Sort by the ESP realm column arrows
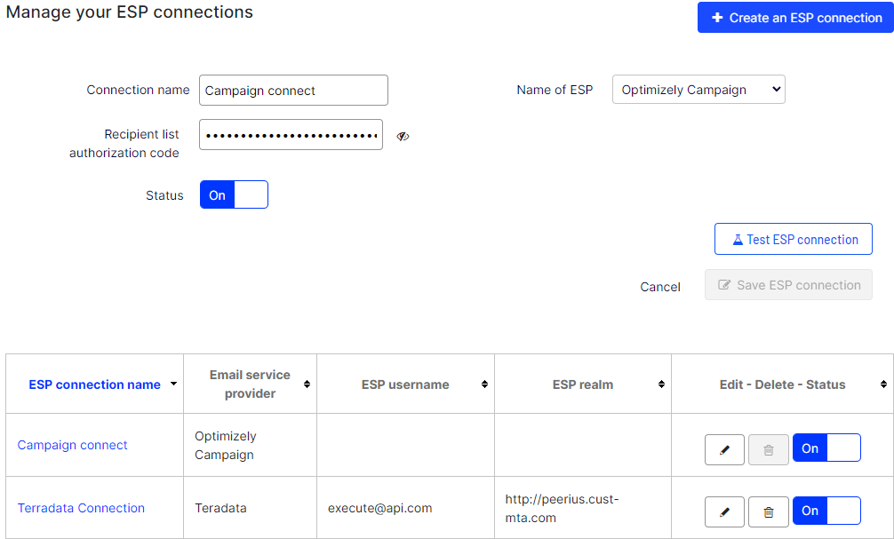 [661, 384]
